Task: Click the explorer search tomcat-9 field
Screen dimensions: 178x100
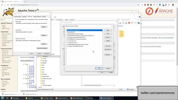Action: 130,20
